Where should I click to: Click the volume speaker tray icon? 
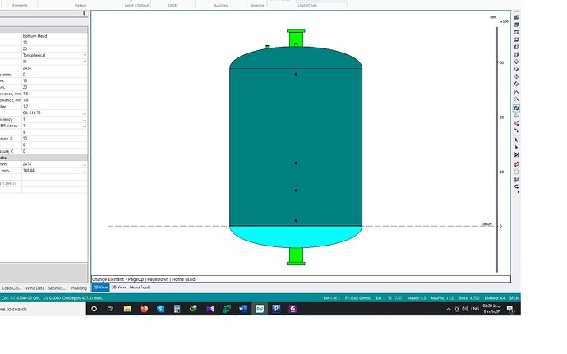click(x=465, y=309)
